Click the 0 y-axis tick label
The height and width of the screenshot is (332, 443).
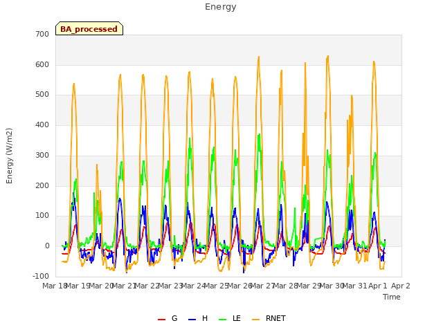pos(47,246)
